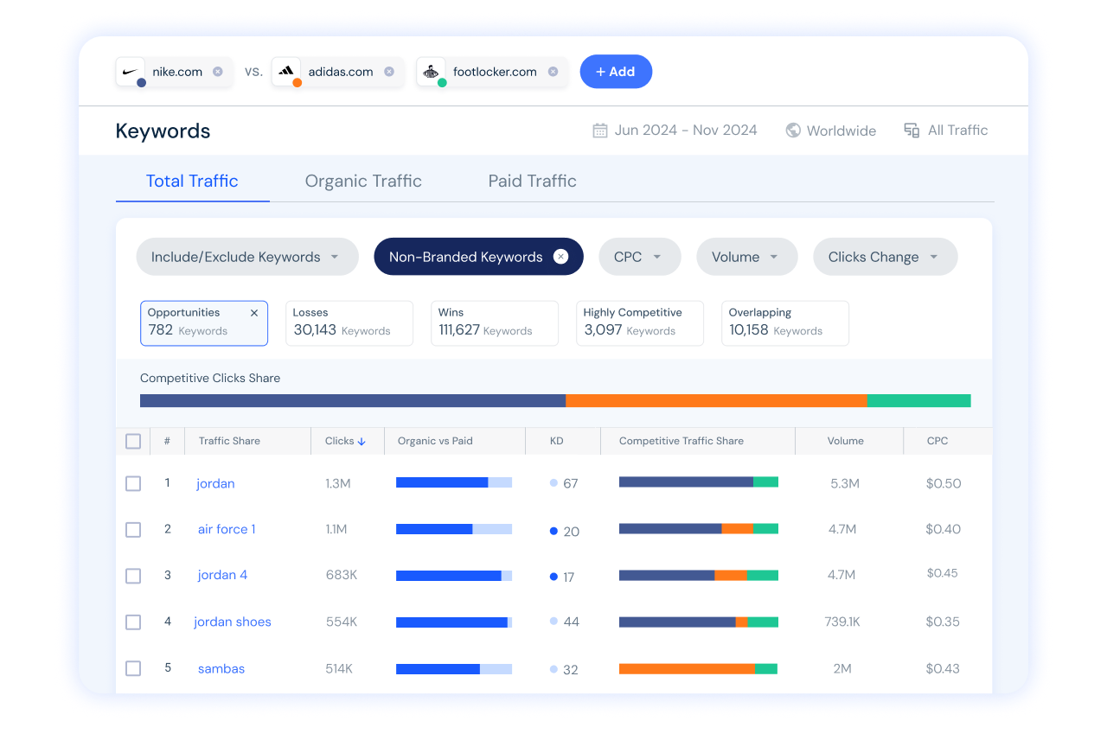Click the orange adidas segment of Competitive Clicks Share
Image resolution: width=1107 pixels, height=740 pixels.
click(x=716, y=400)
